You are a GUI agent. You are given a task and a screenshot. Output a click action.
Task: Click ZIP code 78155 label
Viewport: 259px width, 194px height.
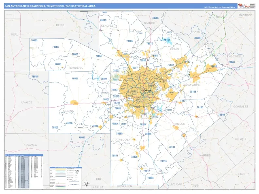pos(193,92)
